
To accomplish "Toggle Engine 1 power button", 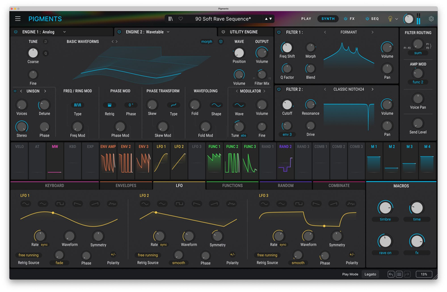I will tap(16, 32).
